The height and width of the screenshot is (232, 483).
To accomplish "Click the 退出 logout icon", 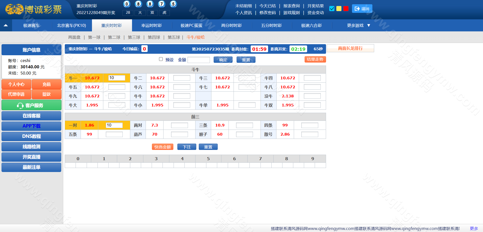I will (x=357, y=9).
